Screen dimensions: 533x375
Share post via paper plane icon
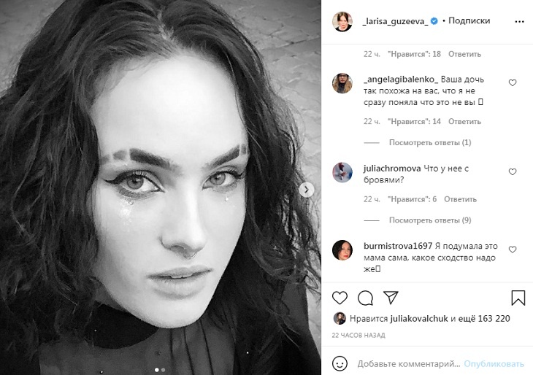pos(391,297)
